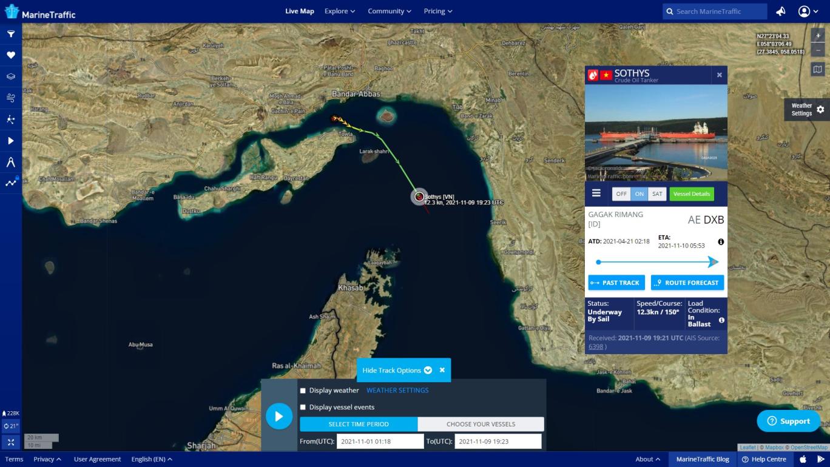Click the Apple app store icon
Viewport: 830px width, 467px height.
pos(803,459)
